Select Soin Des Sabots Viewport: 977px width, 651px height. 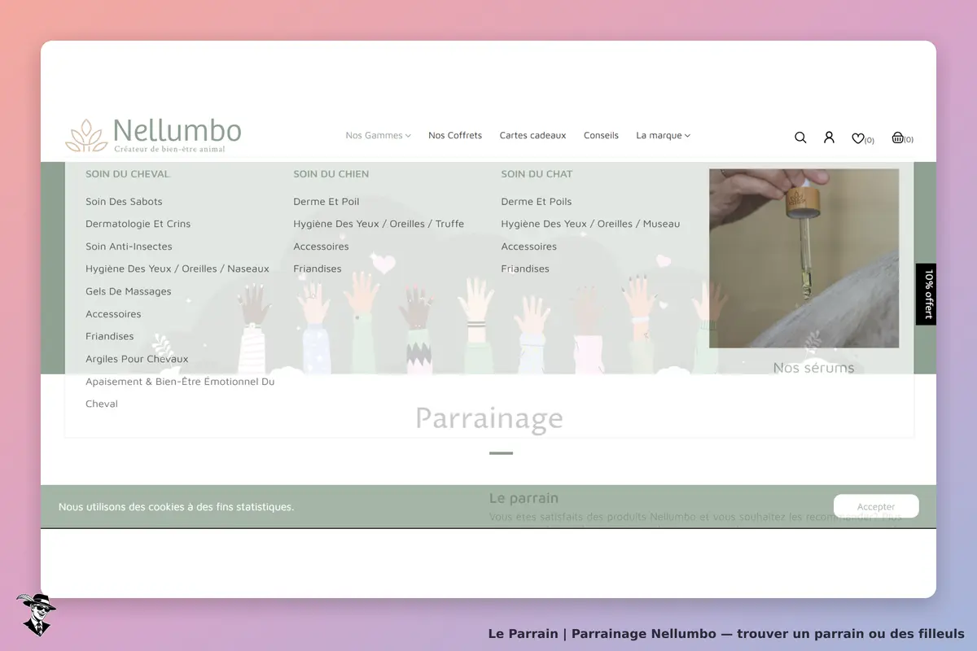pyautogui.click(x=124, y=202)
